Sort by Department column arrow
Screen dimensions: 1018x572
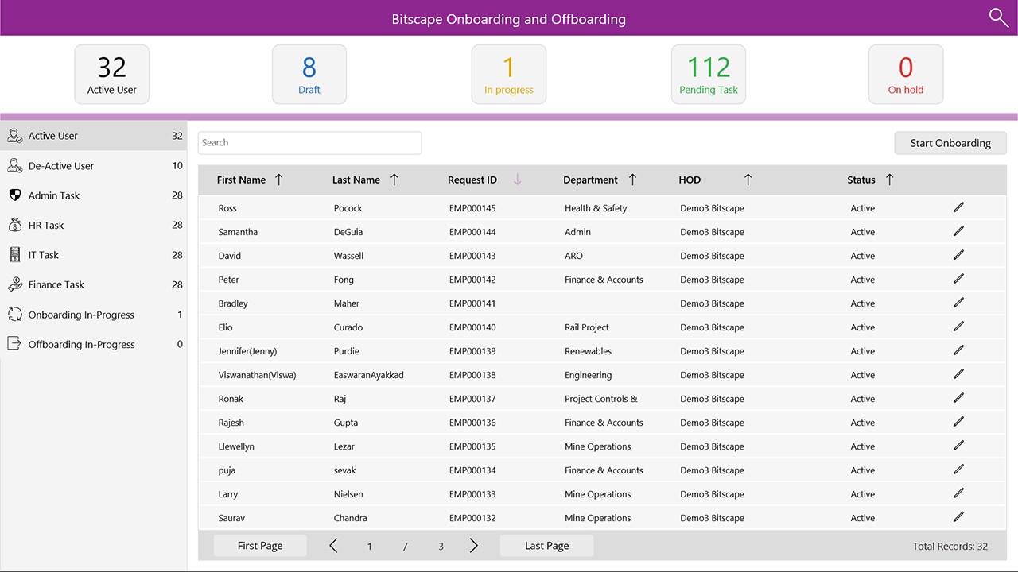[632, 180]
